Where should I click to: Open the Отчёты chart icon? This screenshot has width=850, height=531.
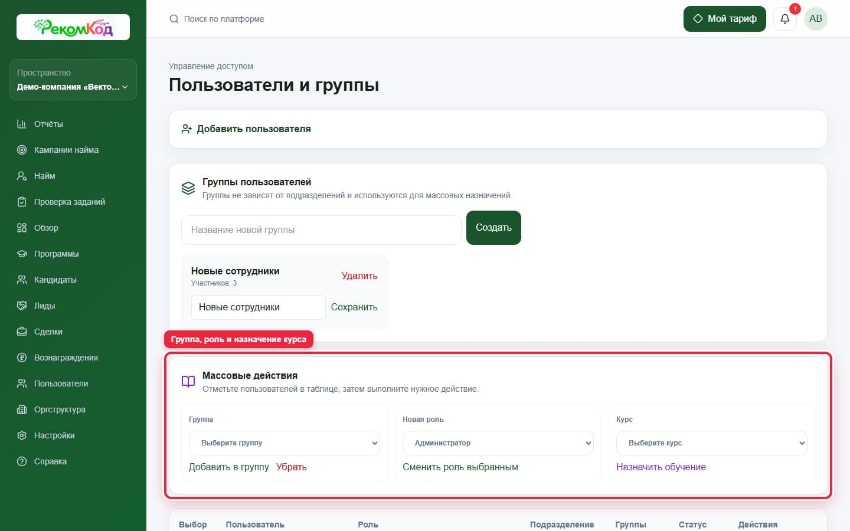point(22,124)
